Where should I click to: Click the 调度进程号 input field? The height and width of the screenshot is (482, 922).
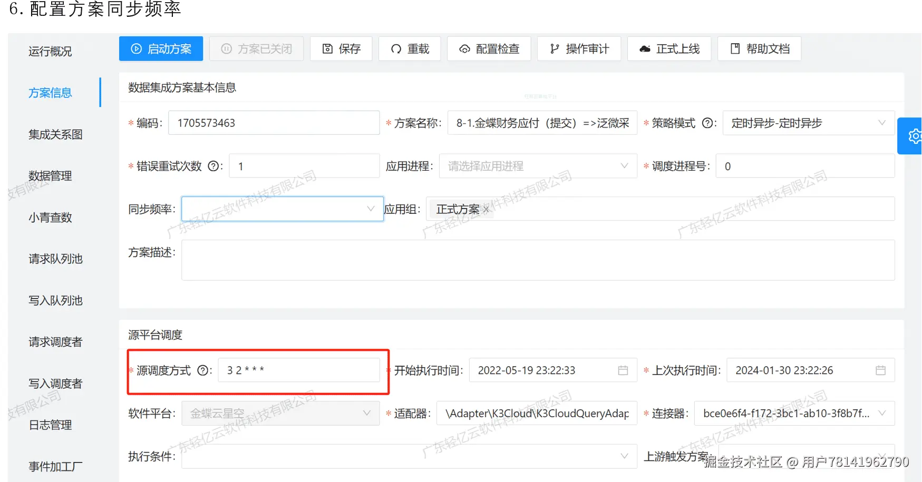tap(805, 166)
